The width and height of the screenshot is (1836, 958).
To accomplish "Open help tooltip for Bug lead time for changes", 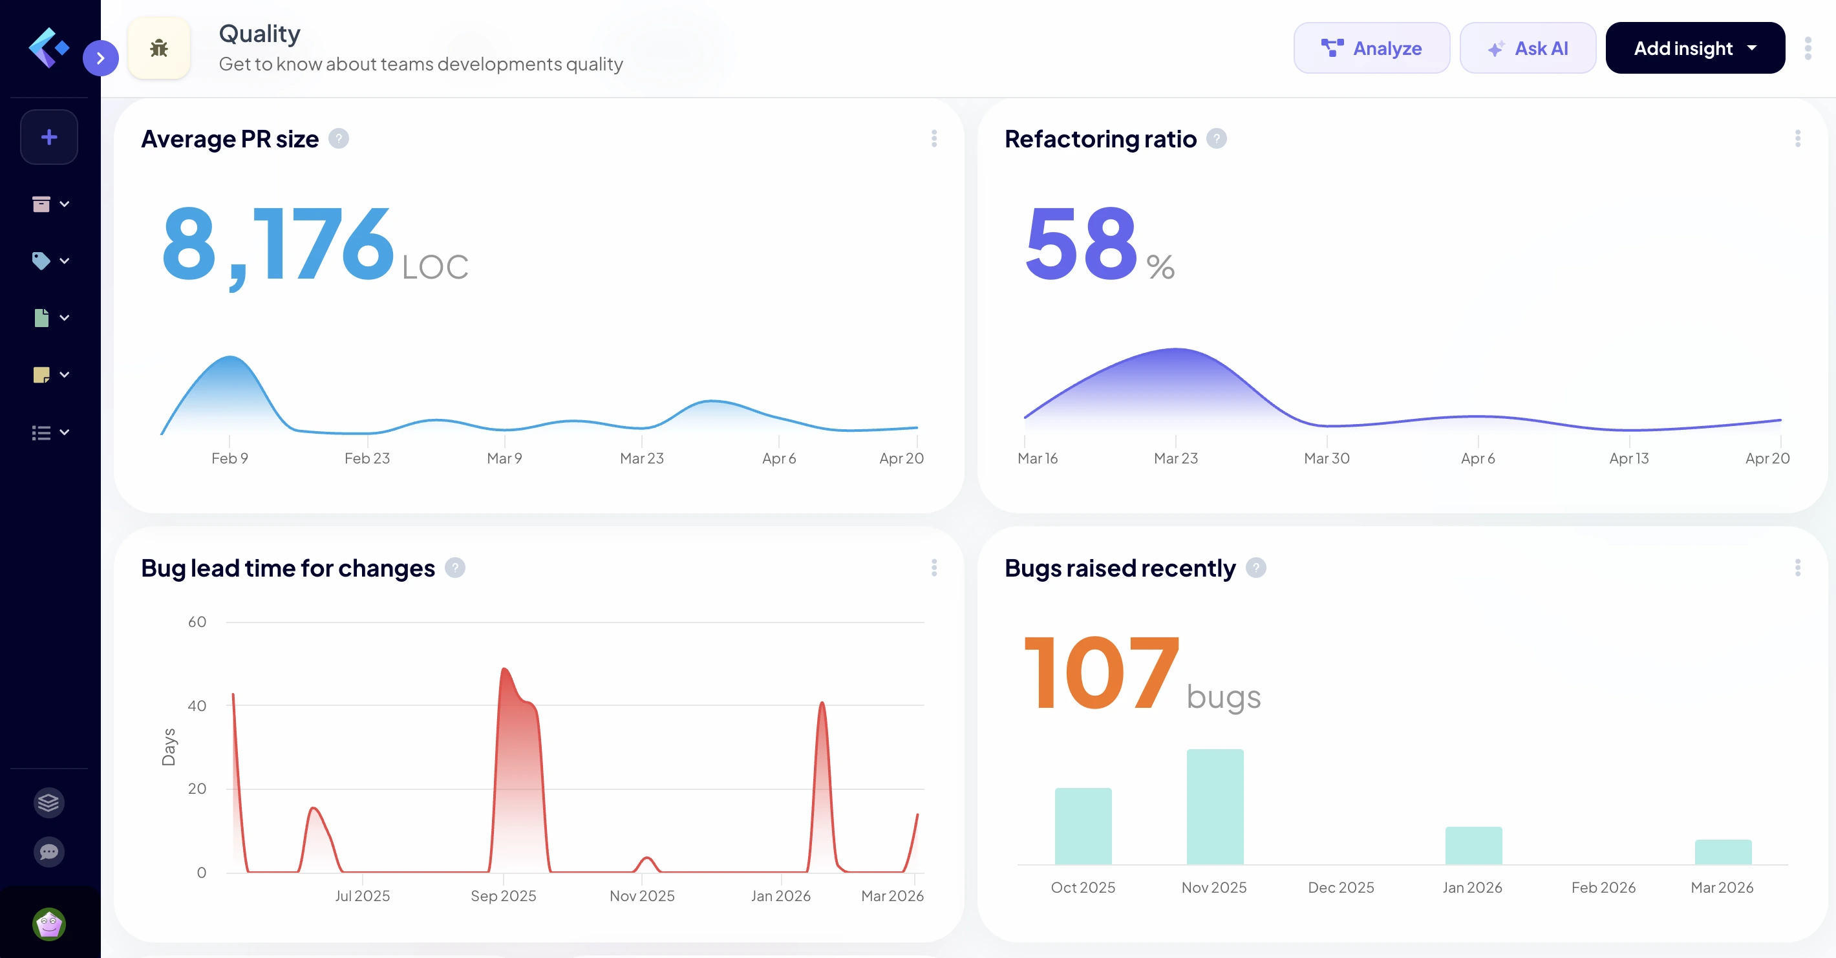I will pyautogui.click(x=454, y=568).
